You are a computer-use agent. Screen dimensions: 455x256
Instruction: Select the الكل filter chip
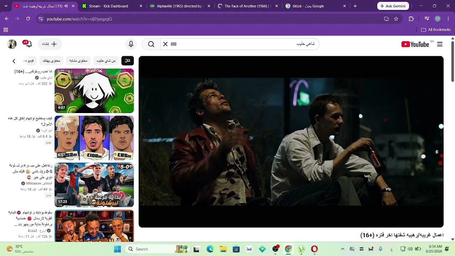click(127, 61)
